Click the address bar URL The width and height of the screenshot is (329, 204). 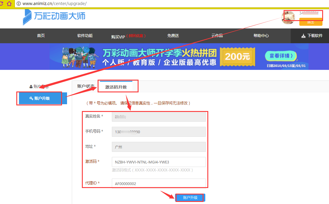(x=55, y=4)
